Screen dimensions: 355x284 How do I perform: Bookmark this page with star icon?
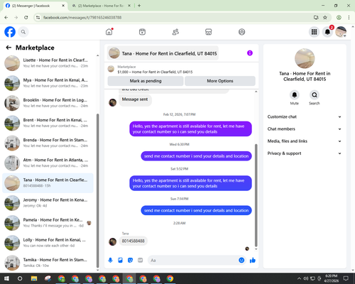click(x=325, y=18)
